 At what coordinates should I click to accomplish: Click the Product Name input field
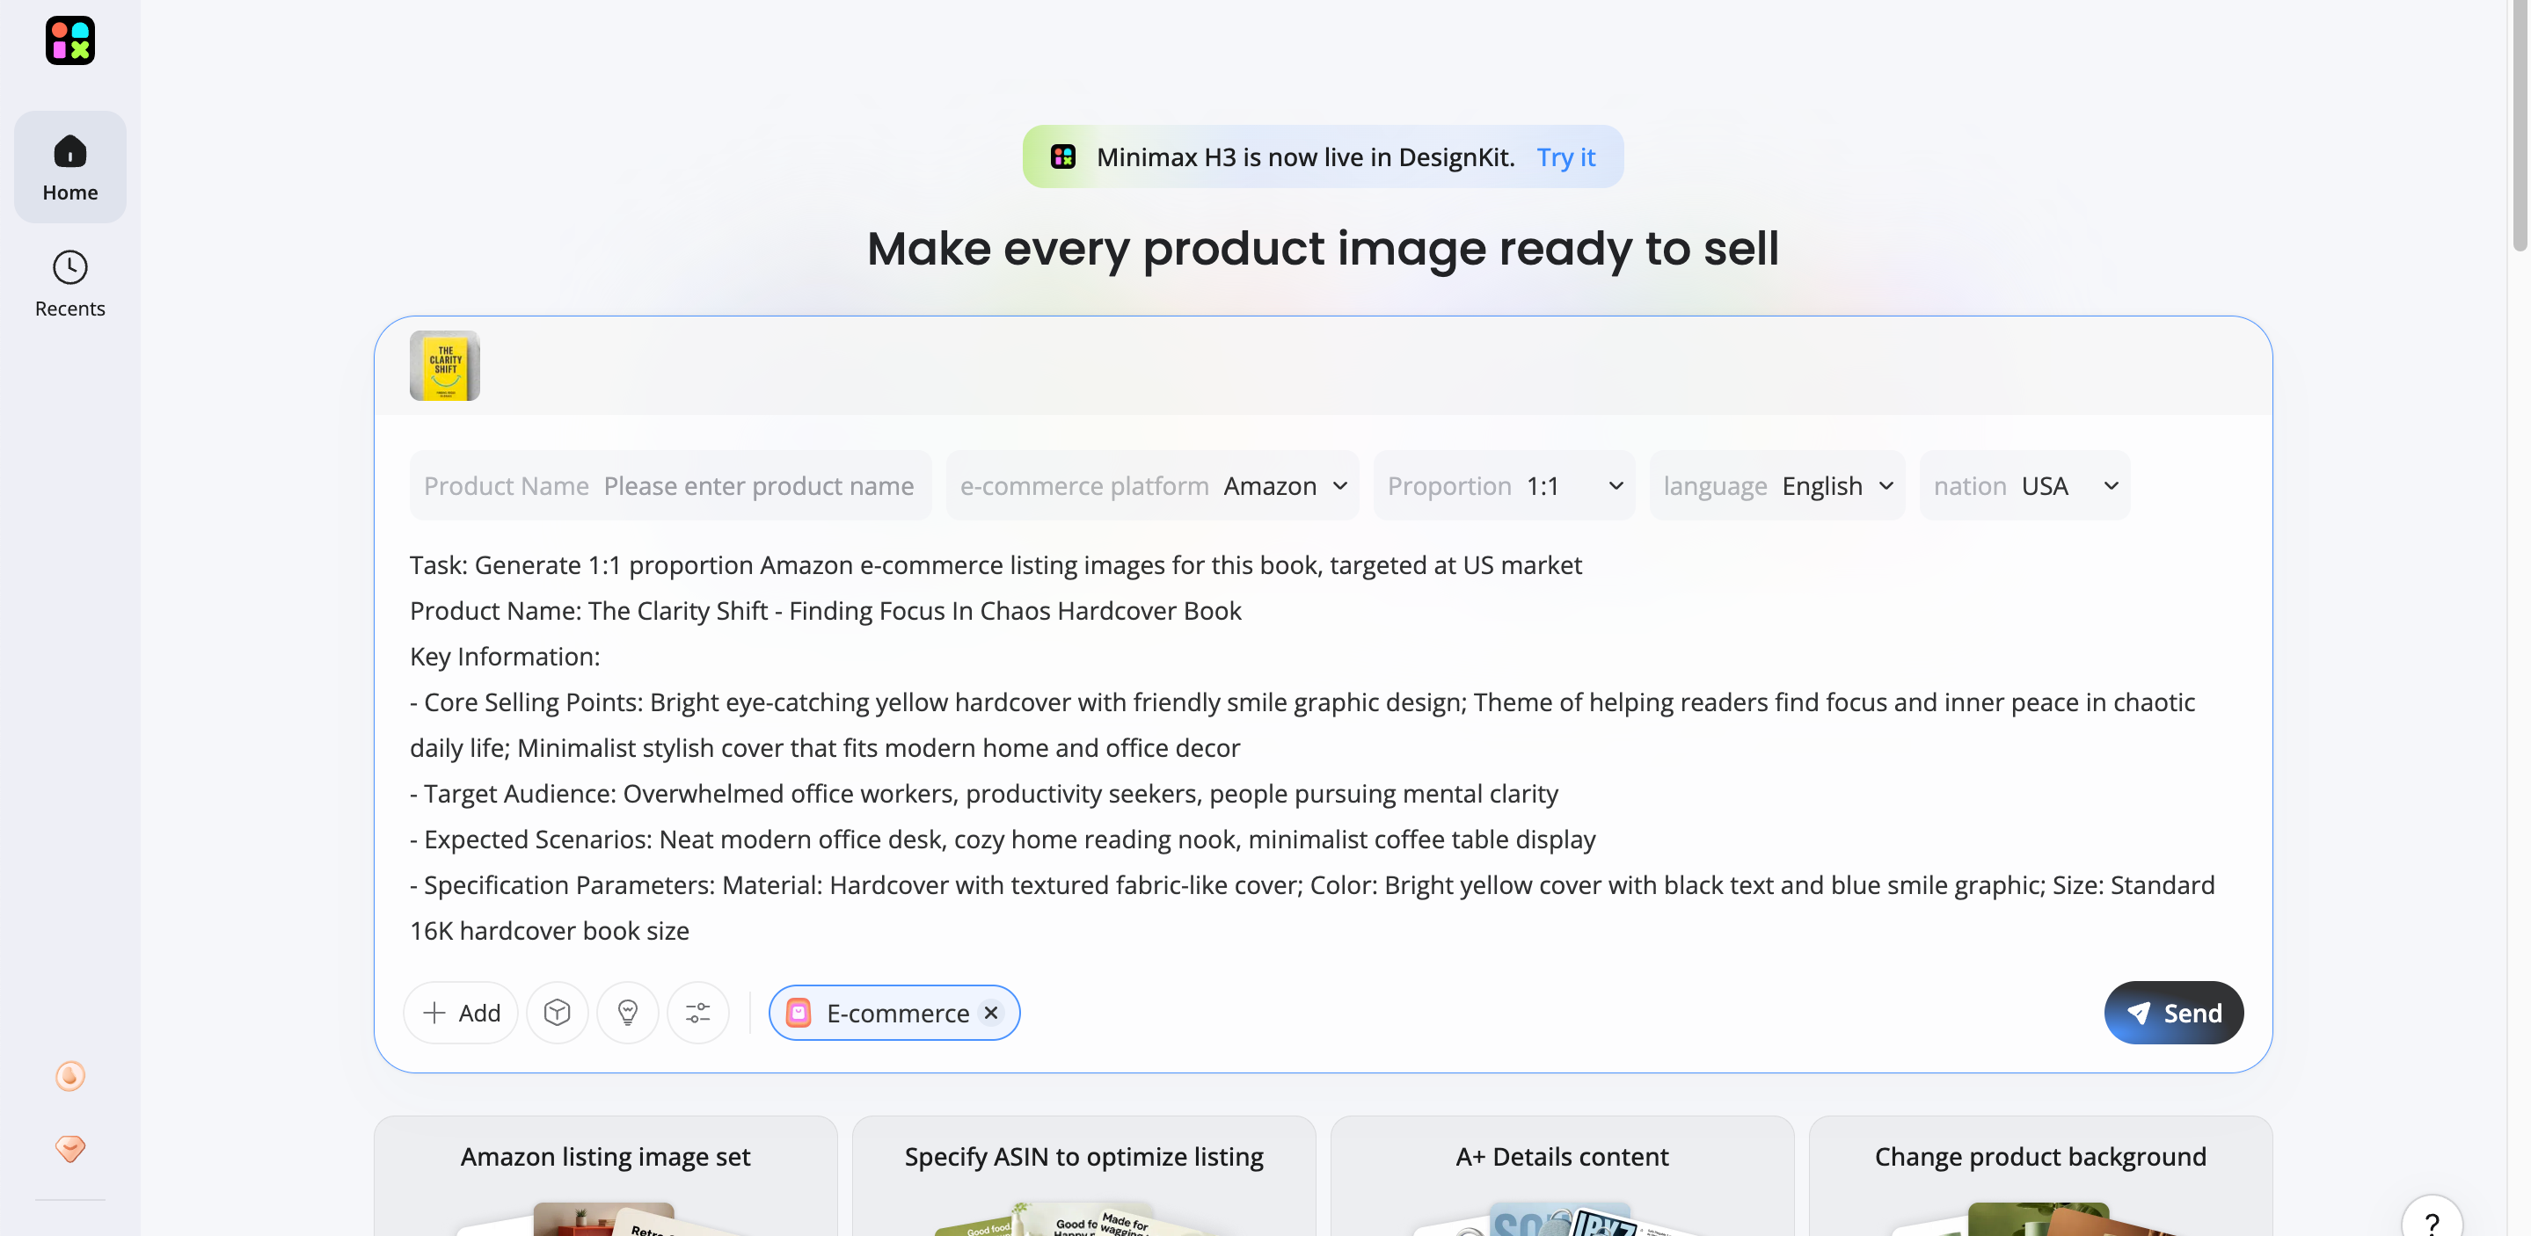point(670,485)
